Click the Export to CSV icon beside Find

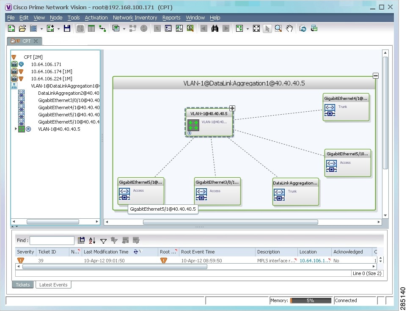81,241
